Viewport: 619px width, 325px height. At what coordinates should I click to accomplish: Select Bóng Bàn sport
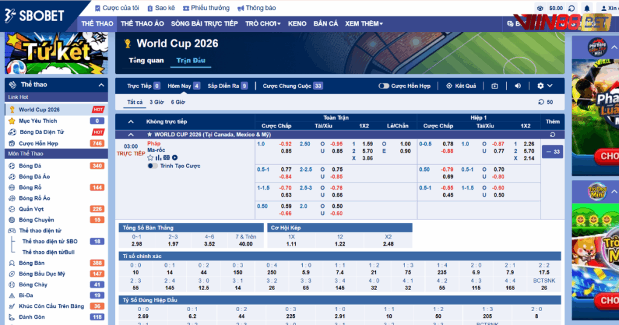(x=56, y=263)
